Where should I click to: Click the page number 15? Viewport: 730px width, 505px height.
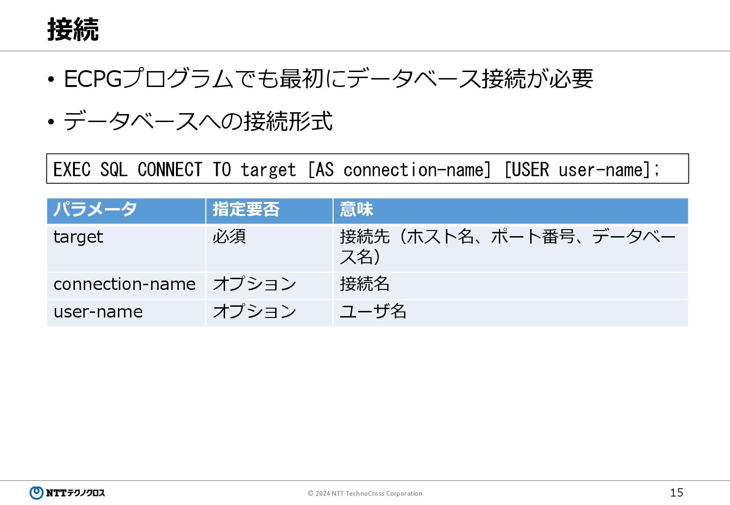click(677, 492)
